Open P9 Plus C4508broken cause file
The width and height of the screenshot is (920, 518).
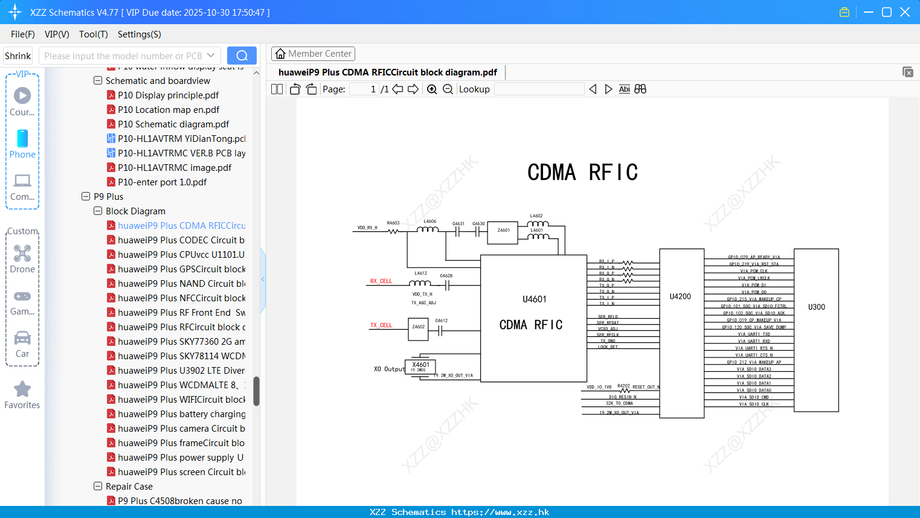pyautogui.click(x=175, y=500)
